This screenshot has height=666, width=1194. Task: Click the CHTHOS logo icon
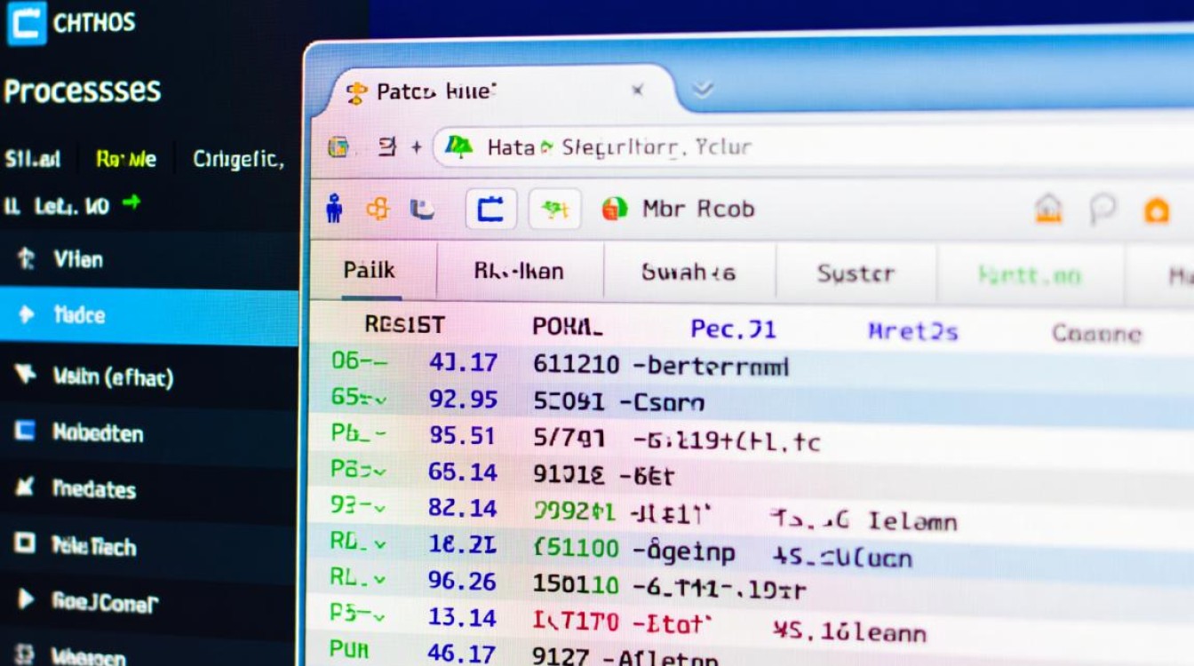[26, 22]
